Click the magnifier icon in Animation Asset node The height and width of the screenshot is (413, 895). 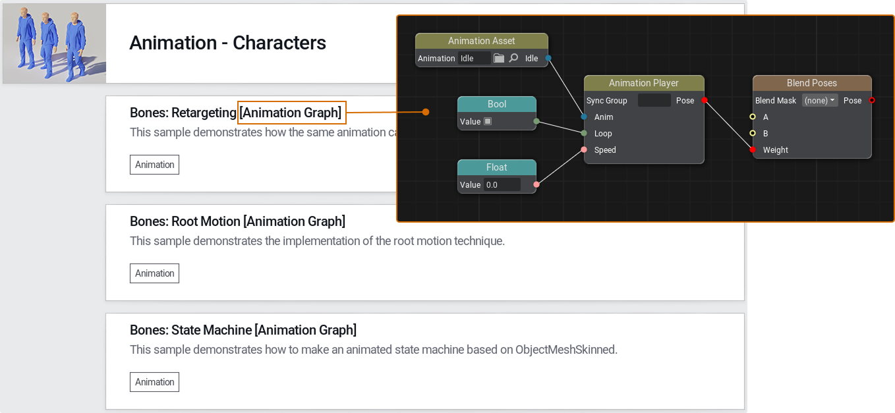coord(514,59)
